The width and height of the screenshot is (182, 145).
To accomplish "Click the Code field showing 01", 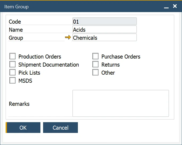I will click(x=104, y=21).
